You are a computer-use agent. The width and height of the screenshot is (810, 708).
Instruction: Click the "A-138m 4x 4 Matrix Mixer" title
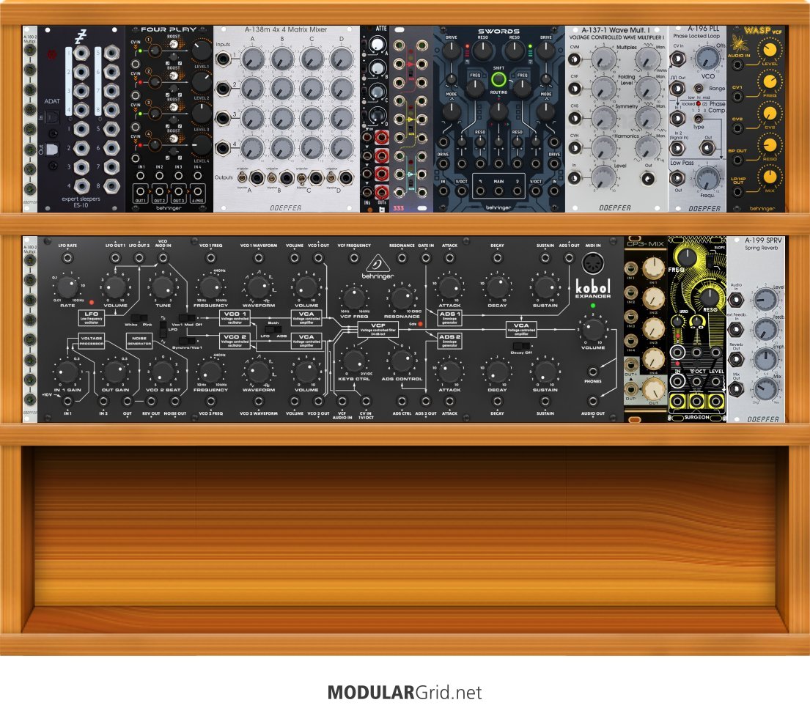coord(286,30)
